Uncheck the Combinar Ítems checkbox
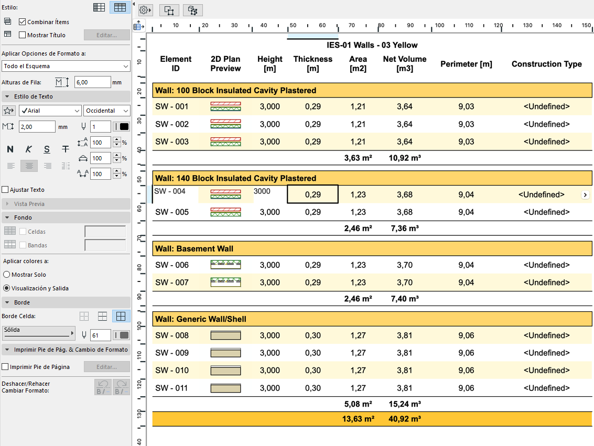Viewport: 594px width, 446px height. [x=23, y=22]
